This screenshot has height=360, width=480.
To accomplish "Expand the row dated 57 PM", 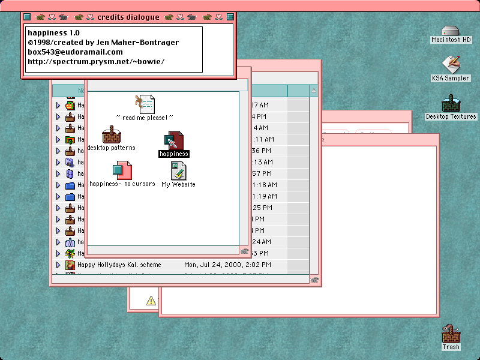I will click(58, 174).
